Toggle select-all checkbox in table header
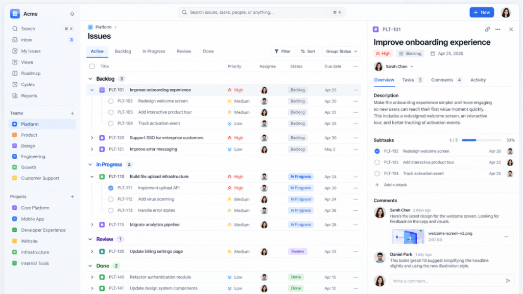 tap(92, 66)
